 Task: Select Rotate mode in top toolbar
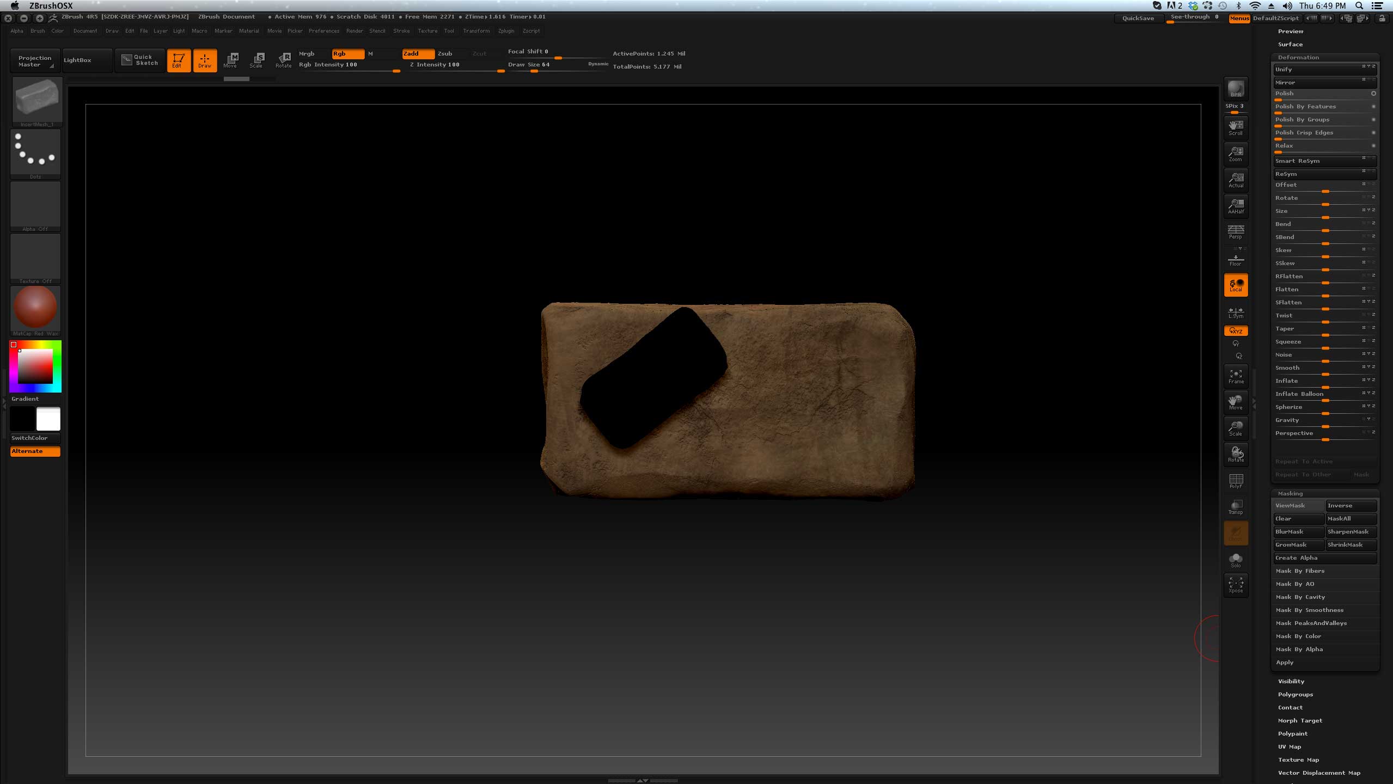pyautogui.click(x=283, y=60)
